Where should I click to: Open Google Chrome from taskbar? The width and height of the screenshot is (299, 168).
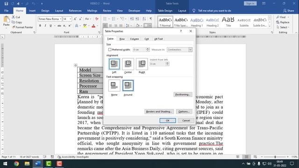(16, 164)
